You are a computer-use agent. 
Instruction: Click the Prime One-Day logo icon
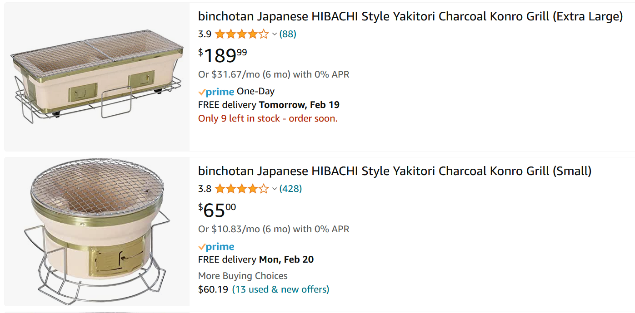(216, 92)
